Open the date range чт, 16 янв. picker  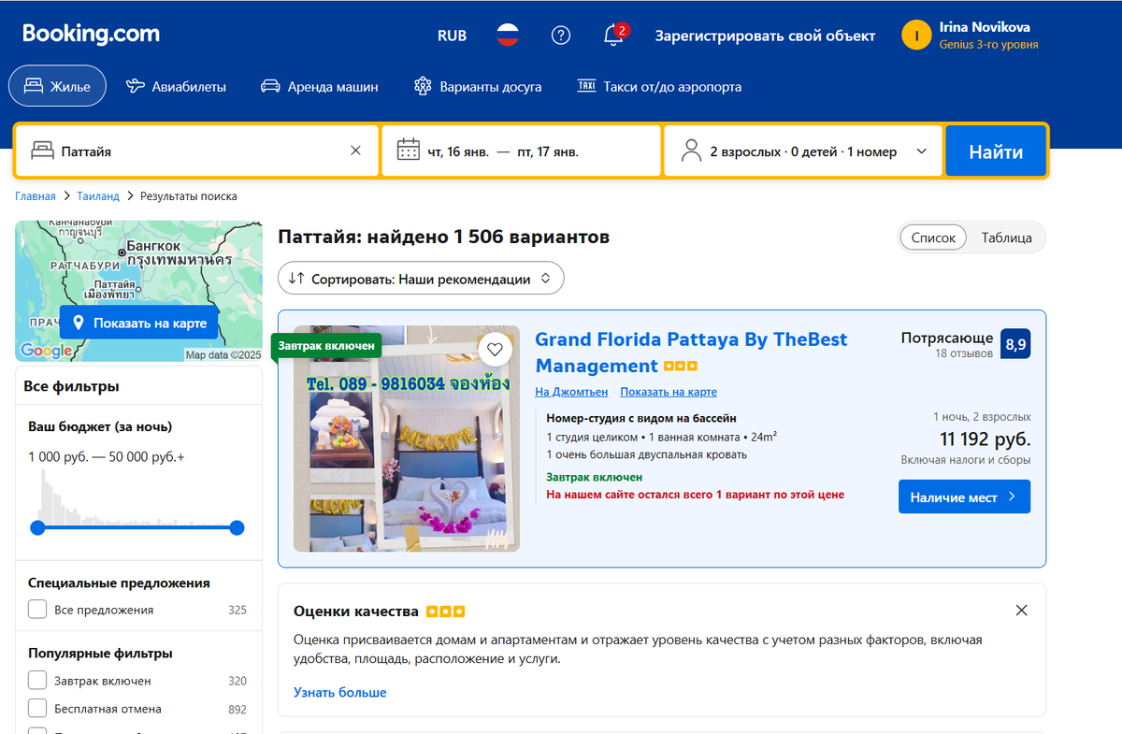(x=521, y=151)
